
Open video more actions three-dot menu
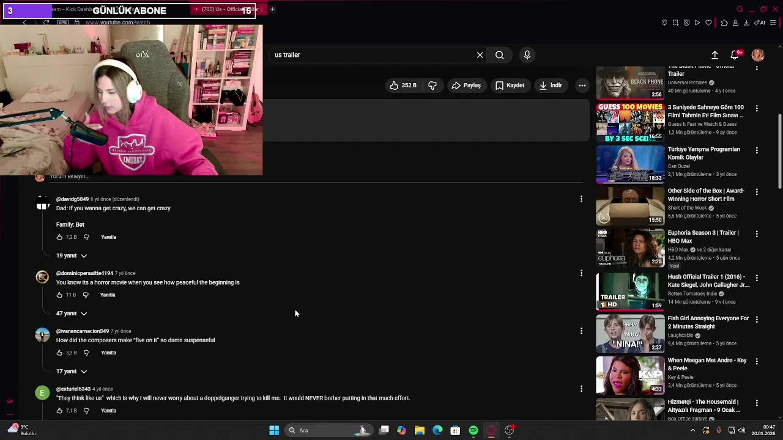[582, 86]
